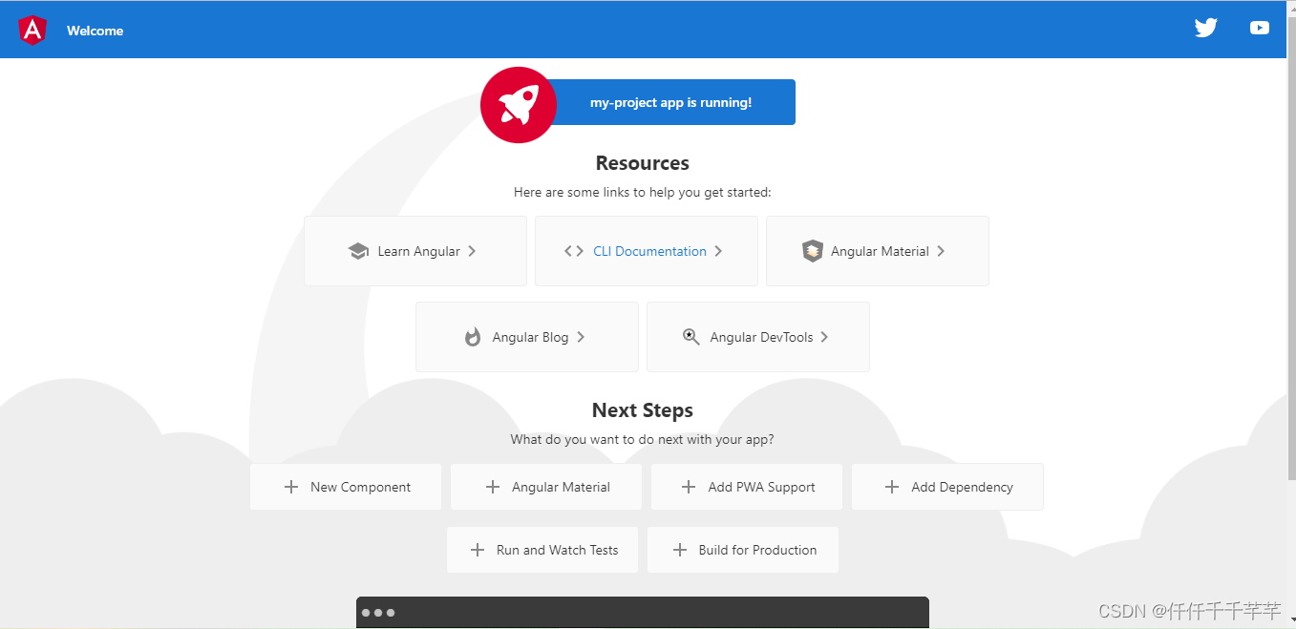Select the Add Dependency label
The width and height of the screenshot is (1296, 629).
tap(962, 487)
